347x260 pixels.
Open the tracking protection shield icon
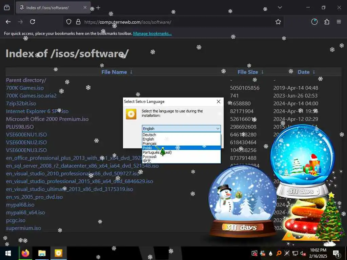69,22
